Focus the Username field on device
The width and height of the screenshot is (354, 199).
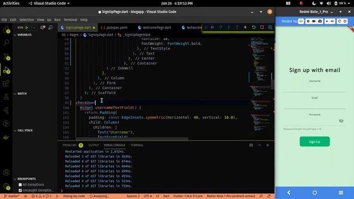[315, 87]
